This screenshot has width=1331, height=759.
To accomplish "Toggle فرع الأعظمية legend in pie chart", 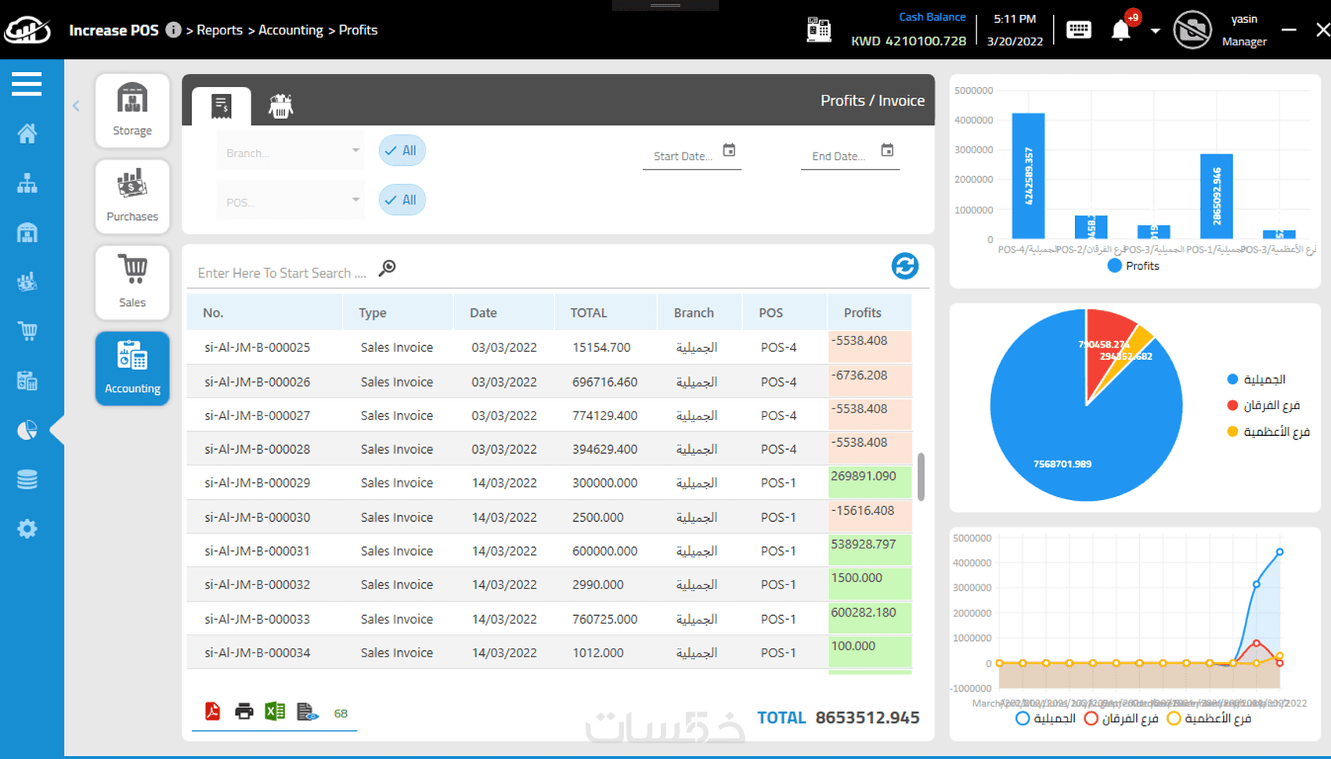I will [x=1268, y=431].
